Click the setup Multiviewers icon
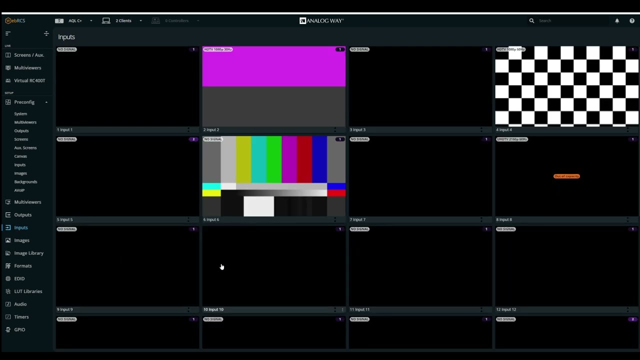Screen dimensions: 640x360 (8, 202)
